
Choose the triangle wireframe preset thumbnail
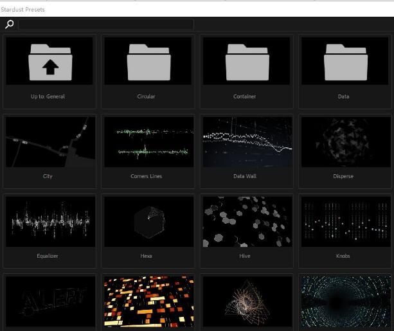tap(247, 301)
